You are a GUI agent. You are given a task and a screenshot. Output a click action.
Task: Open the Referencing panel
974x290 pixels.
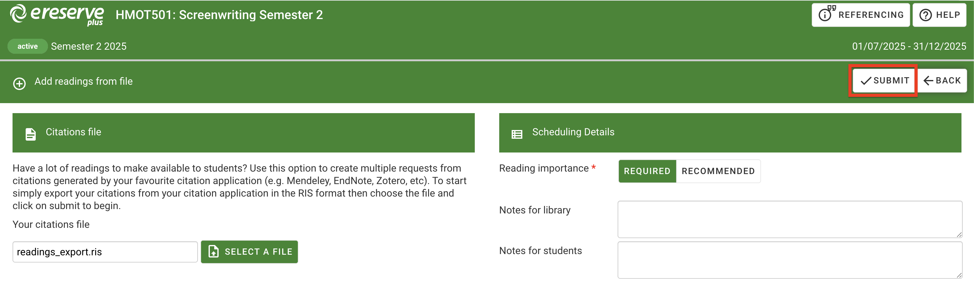[861, 14]
